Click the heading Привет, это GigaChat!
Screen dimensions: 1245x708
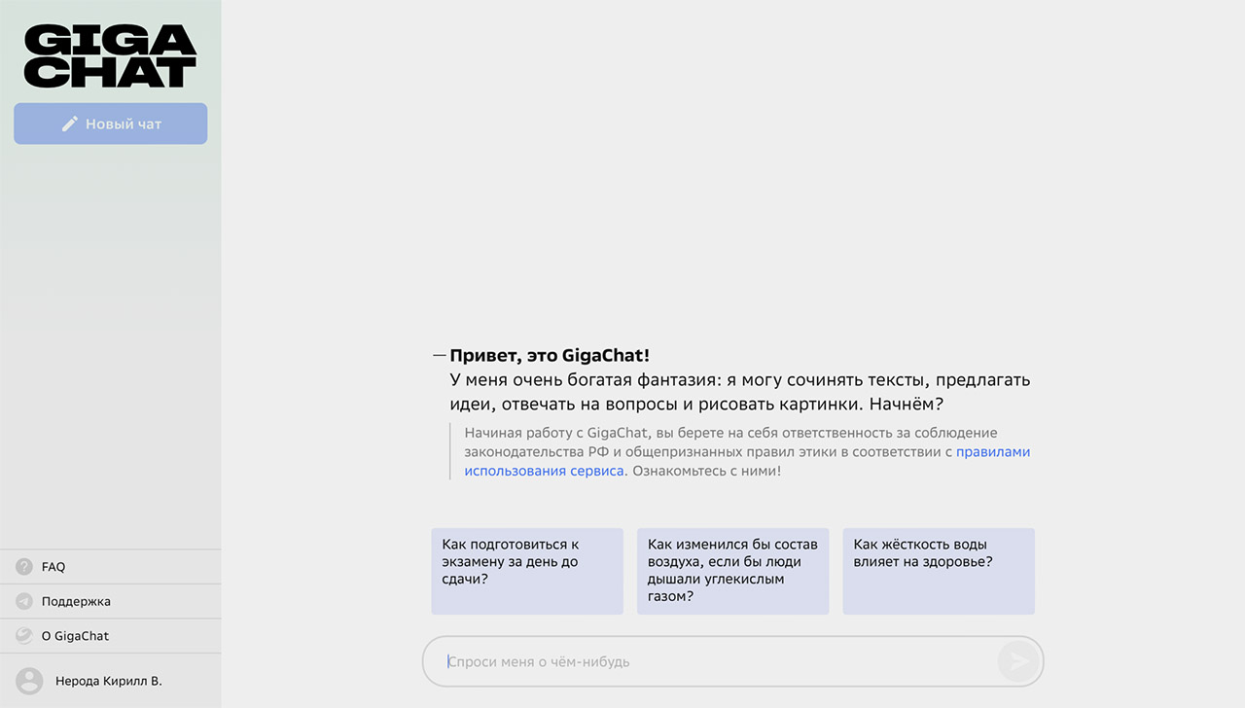550,356
